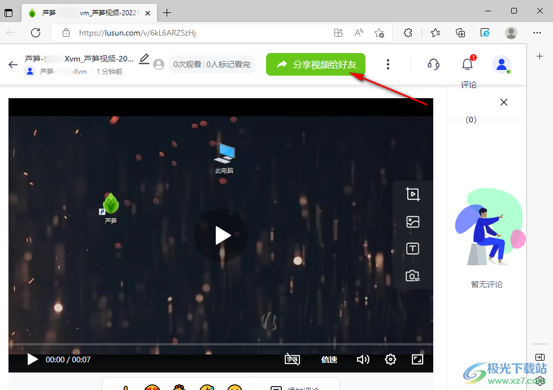Switch the player to fullscreen
This screenshot has height=390, width=553.
417,360
